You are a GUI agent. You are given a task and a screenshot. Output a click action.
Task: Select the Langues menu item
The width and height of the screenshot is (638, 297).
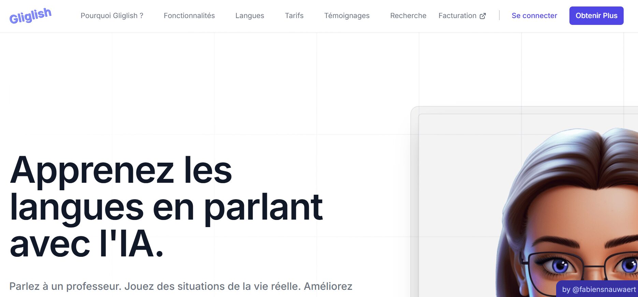(x=249, y=16)
